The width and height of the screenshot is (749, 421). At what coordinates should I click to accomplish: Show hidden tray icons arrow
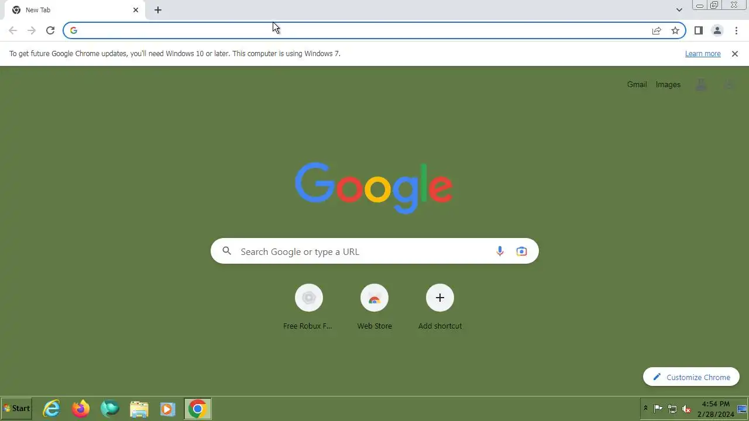coord(645,408)
